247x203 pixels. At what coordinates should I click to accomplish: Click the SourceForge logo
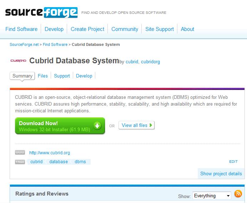(x=41, y=12)
